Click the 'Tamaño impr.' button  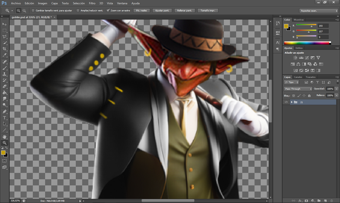(x=208, y=11)
